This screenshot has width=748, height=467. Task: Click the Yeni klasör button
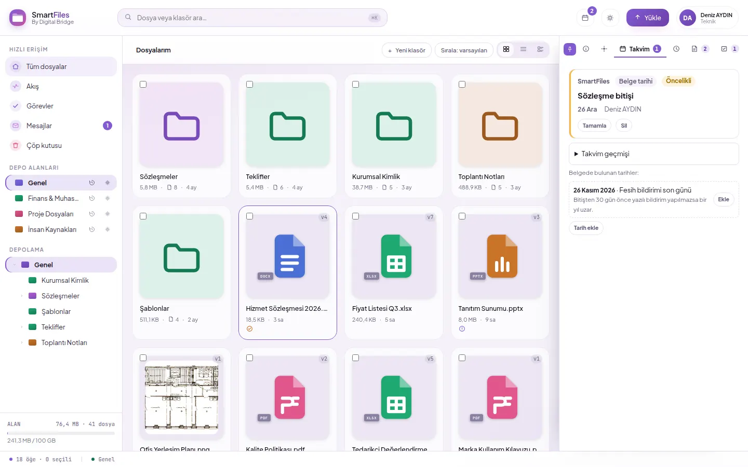click(407, 50)
